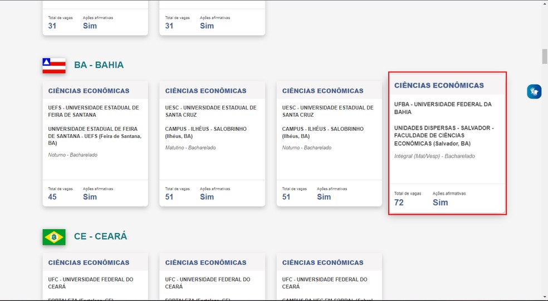Open the UEFS Ciências Econômicas card
Viewport: 548px width, 301px height.
(95, 144)
